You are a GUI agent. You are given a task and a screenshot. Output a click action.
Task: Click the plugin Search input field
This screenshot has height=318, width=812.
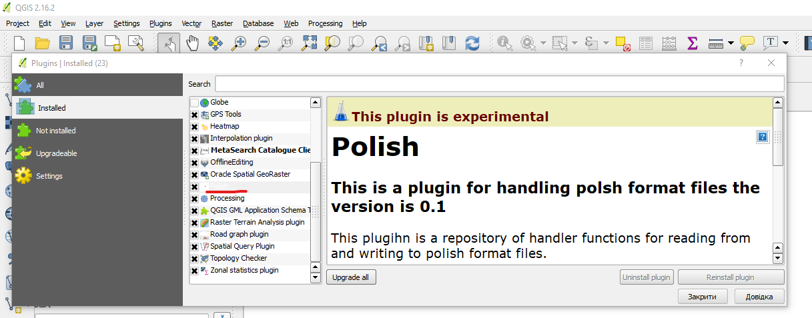coord(499,84)
